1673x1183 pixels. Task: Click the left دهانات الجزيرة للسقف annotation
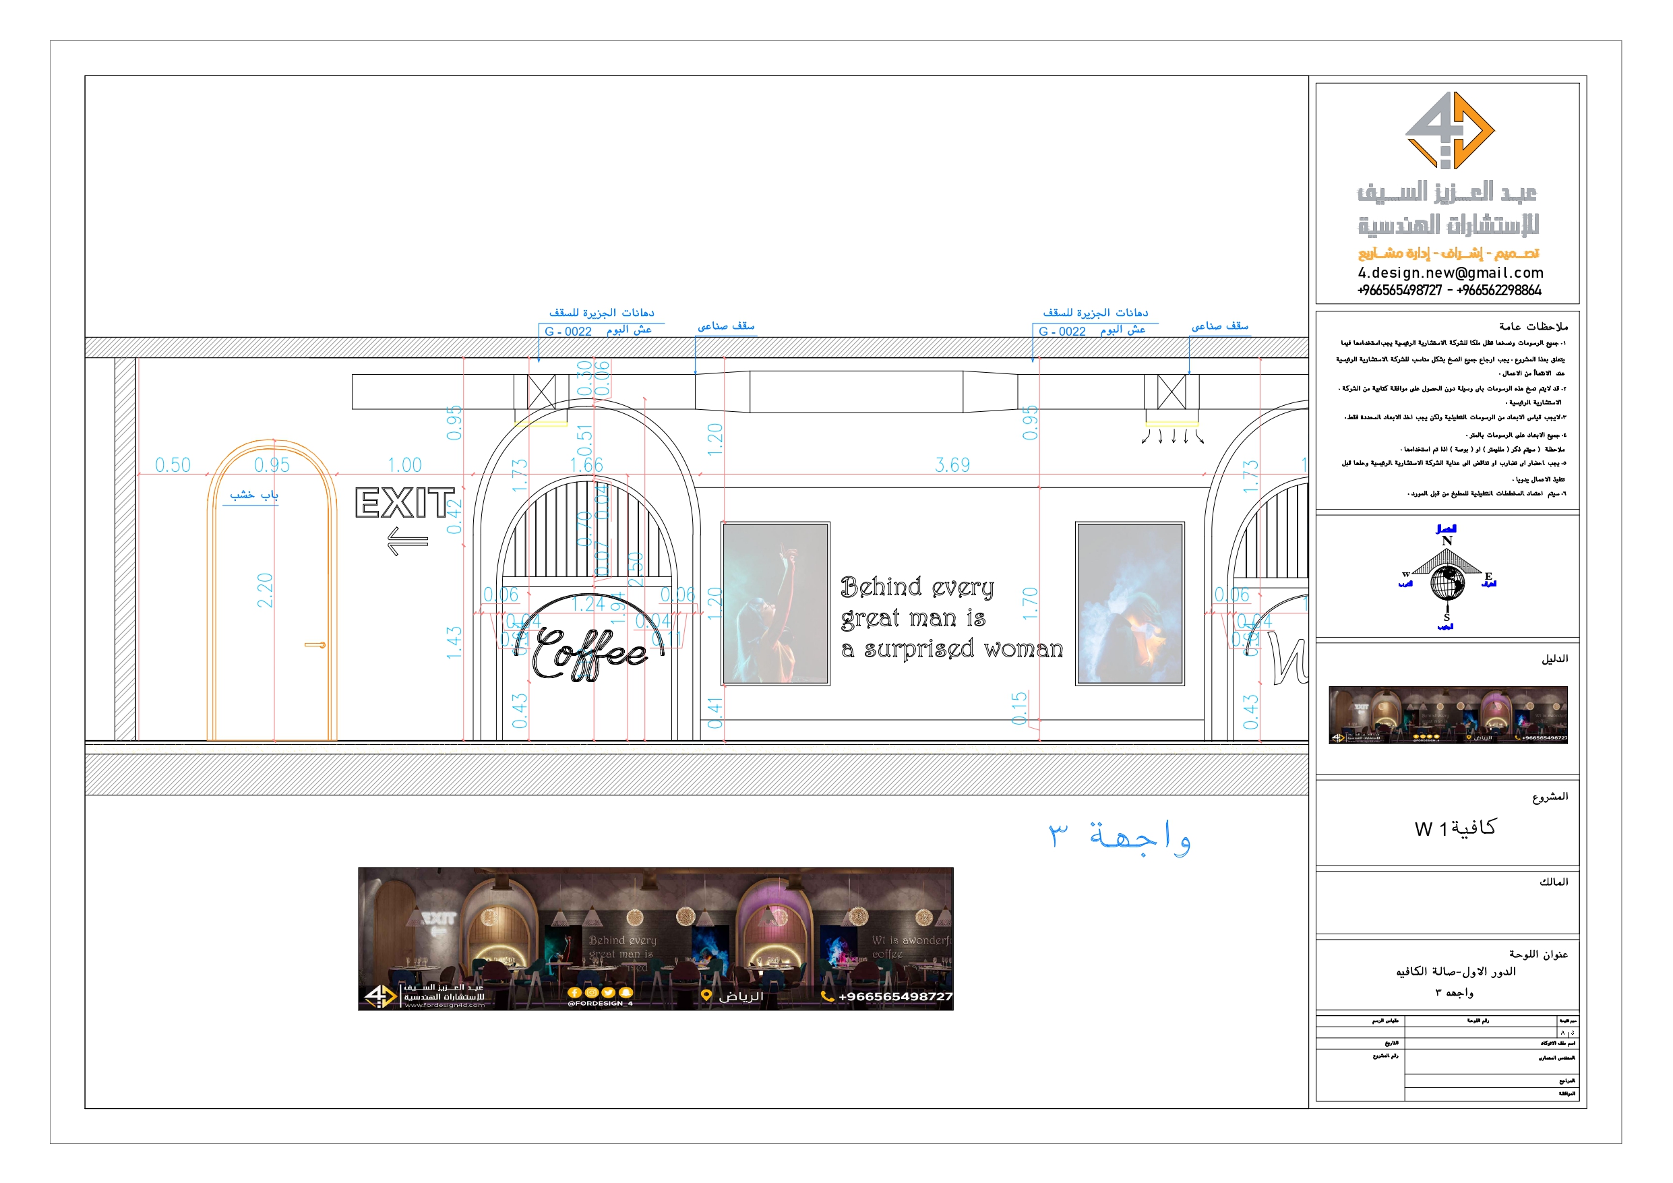click(601, 312)
